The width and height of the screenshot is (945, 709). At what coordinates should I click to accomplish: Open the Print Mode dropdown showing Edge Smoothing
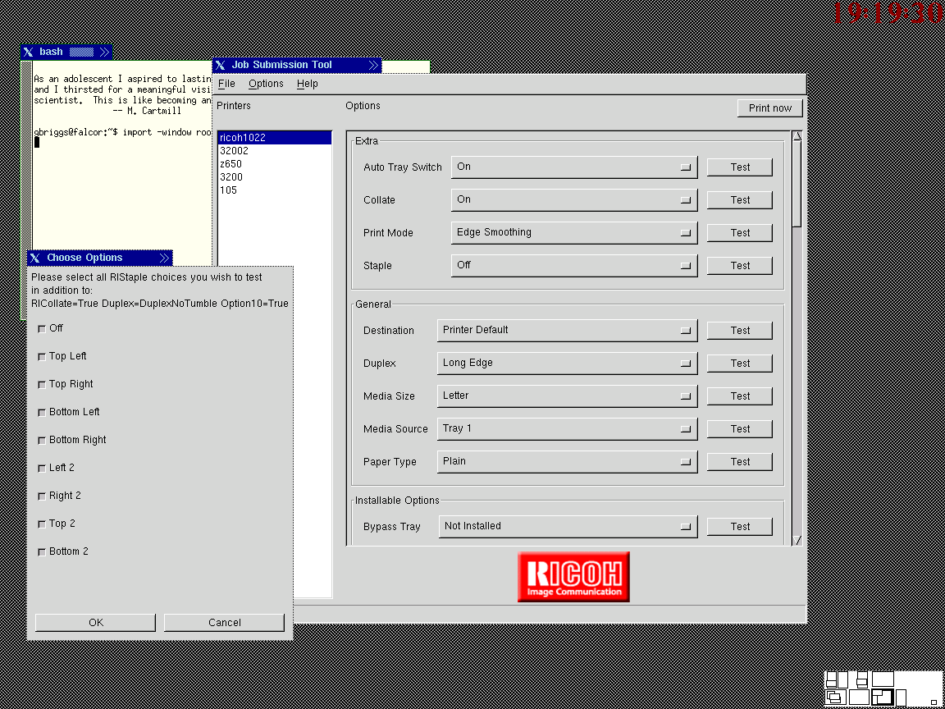tap(573, 233)
